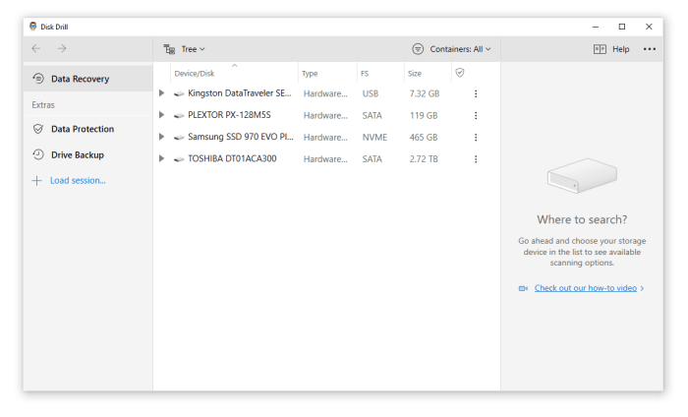This screenshot has width=688, height=417.
Task: Open the Containers: All filter dropdown
Action: tap(451, 48)
